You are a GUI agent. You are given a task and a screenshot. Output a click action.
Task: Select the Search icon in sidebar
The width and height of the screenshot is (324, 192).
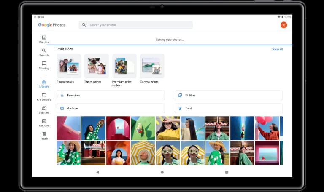pos(44,52)
